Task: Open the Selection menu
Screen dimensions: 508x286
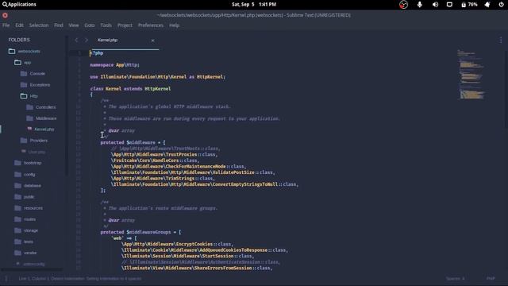Action: (x=39, y=25)
